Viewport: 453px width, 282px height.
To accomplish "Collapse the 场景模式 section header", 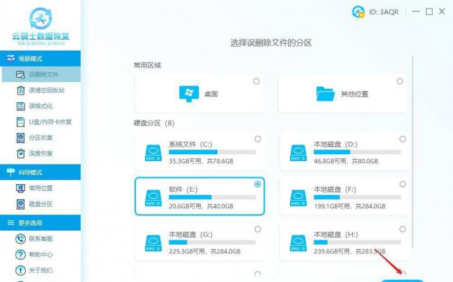I will pos(40,58).
